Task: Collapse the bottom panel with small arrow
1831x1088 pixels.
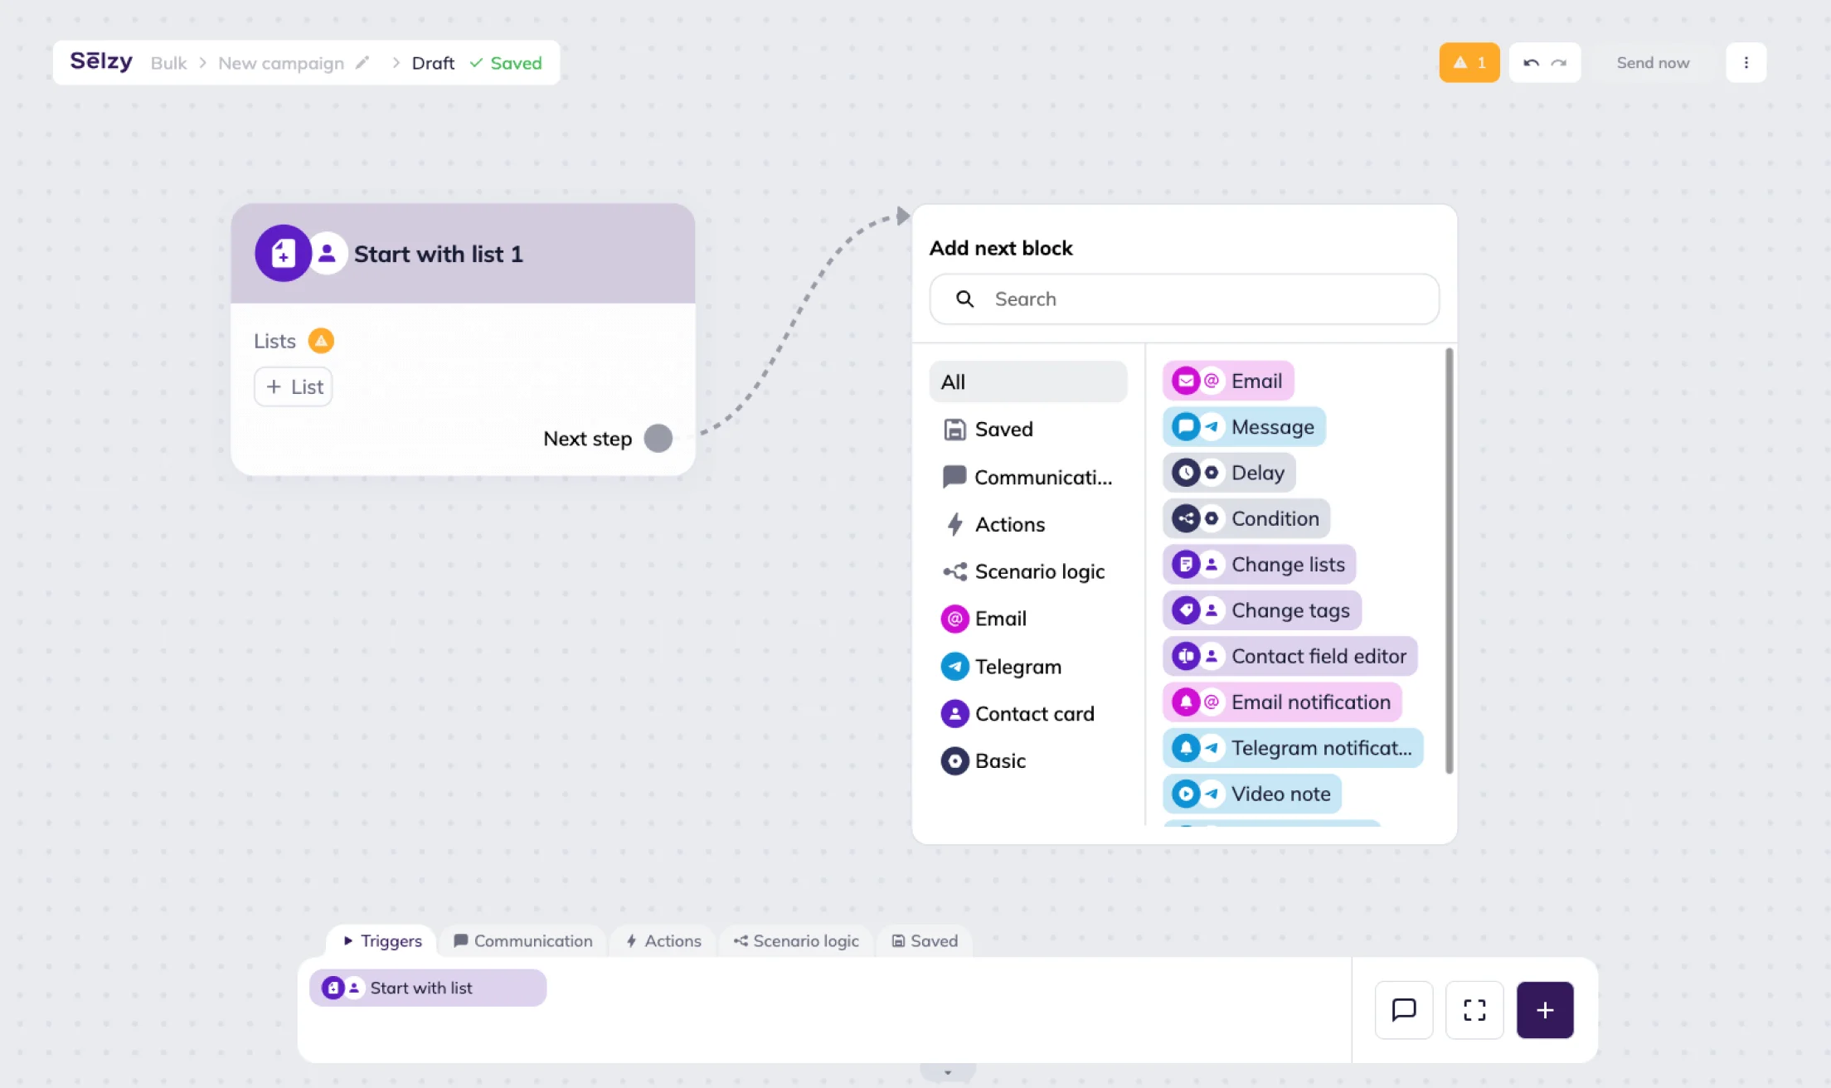Action: pos(947,1072)
